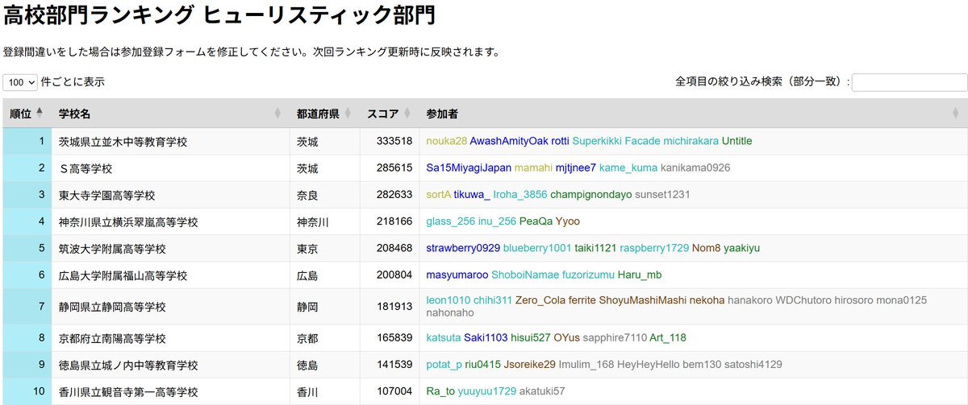Screen dimensions: 968x405
Task: Sort by the 学校名 column header
Action: point(170,114)
